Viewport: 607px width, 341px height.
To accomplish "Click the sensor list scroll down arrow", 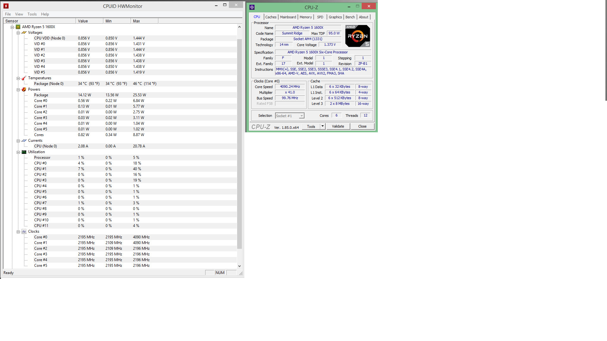I will click(x=239, y=266).
